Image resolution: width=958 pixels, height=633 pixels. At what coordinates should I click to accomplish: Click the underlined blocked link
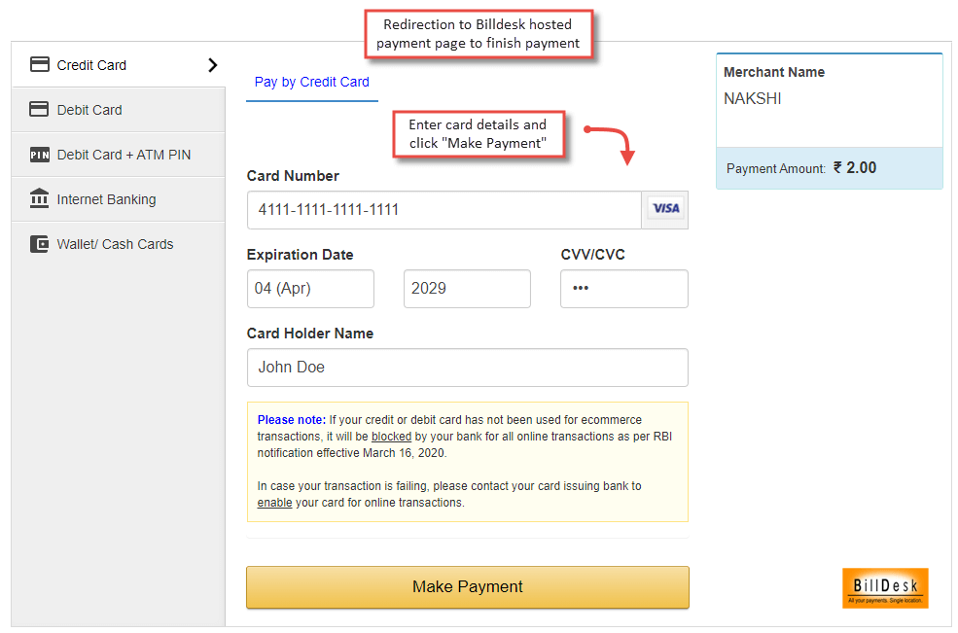(391, 436)
